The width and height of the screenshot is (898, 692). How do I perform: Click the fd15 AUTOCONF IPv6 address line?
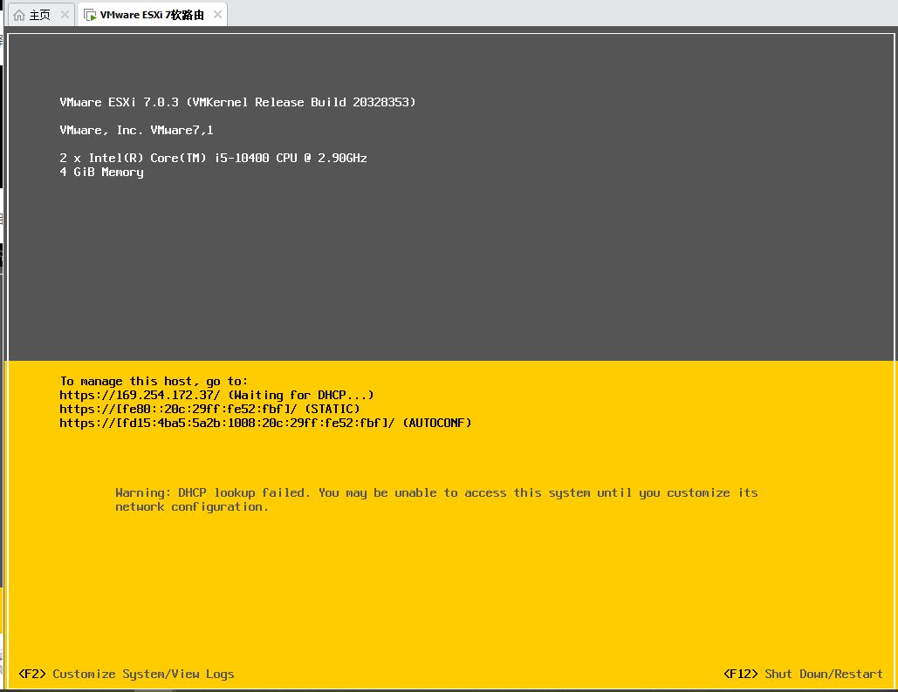coord(265,424)
